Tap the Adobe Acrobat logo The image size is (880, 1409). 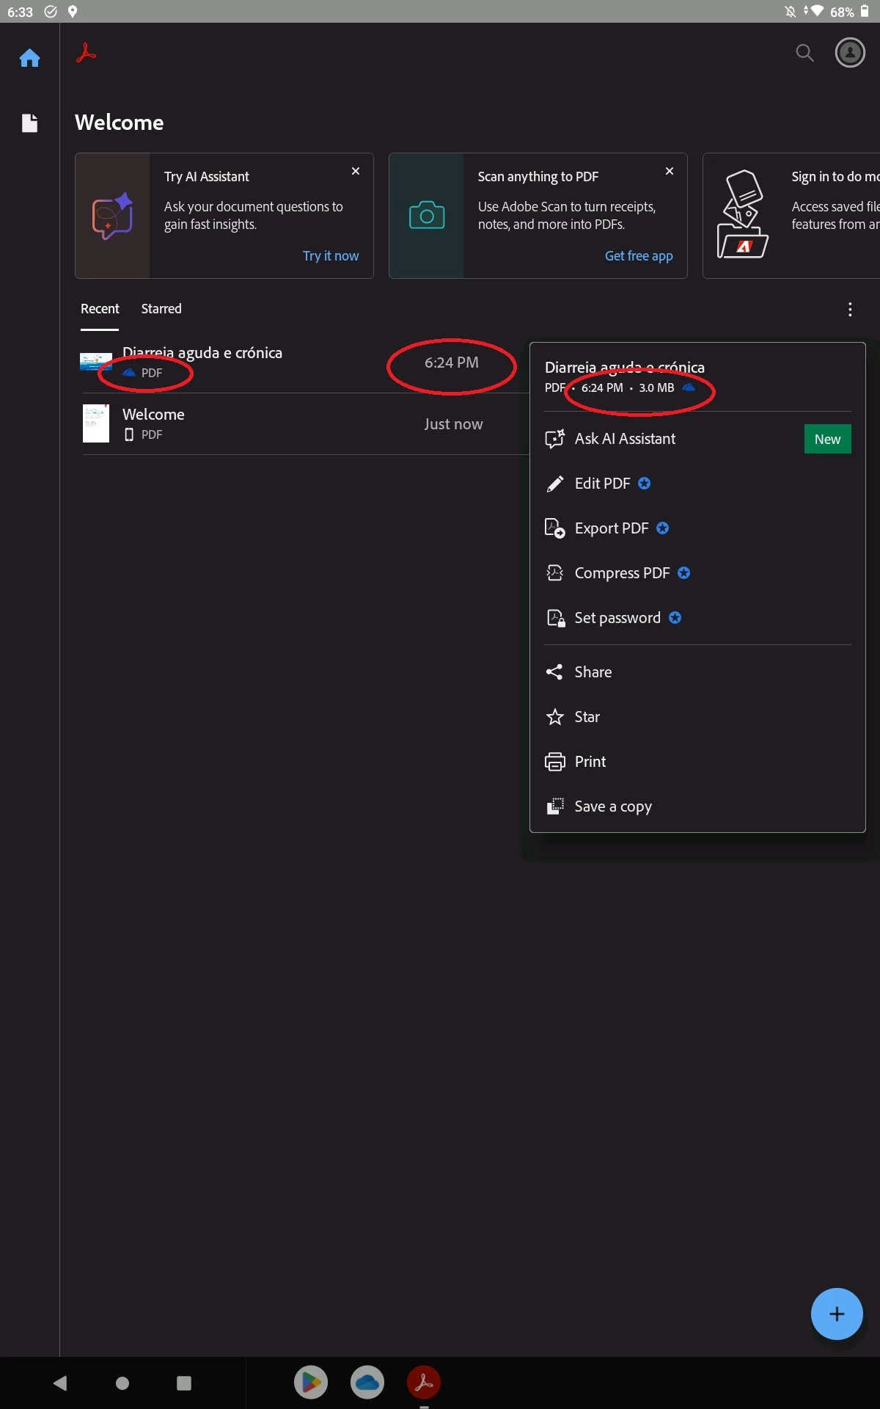point(86,54)
